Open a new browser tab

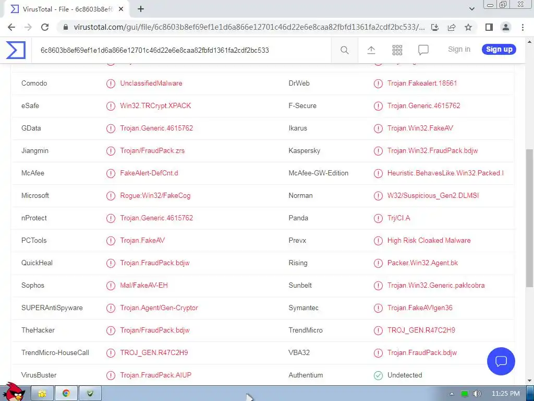(x=141, y=9)
